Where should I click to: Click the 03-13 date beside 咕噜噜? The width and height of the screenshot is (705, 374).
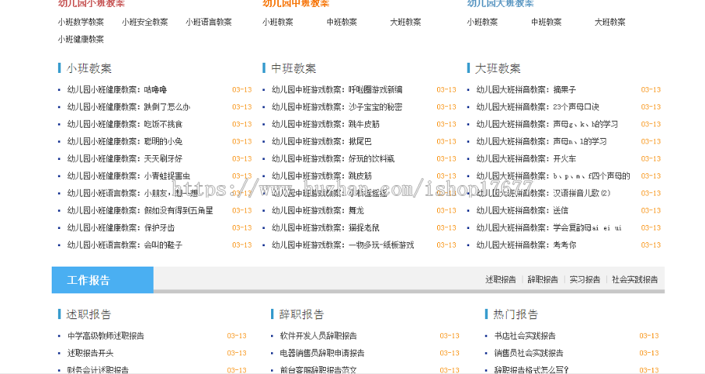(242, 89)
